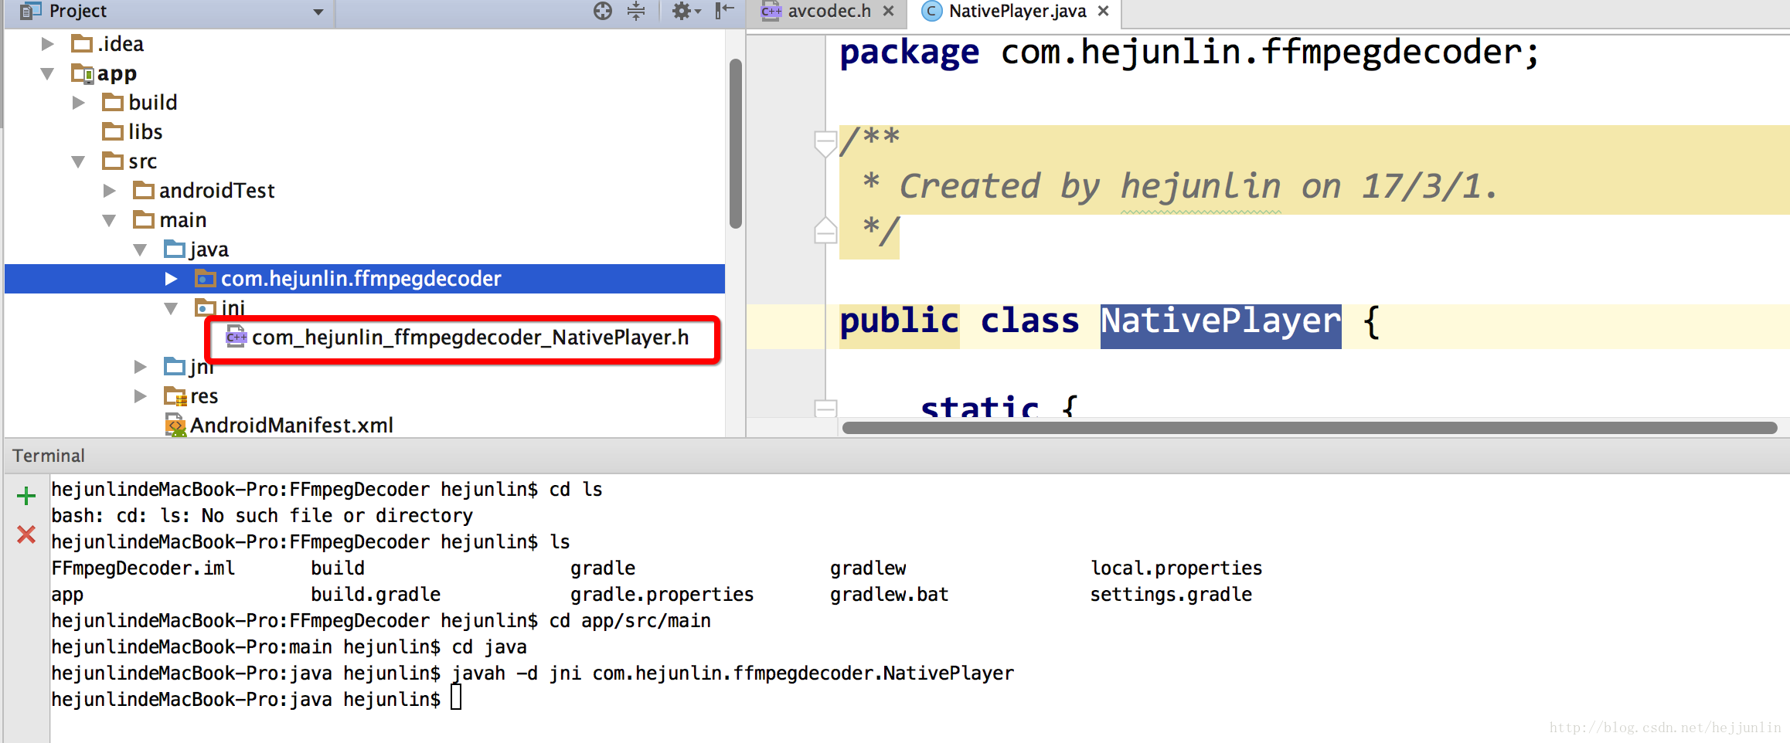1790x743 pixels.
Task: Expand the .idea folder
Action: click(x=48, y=43)
